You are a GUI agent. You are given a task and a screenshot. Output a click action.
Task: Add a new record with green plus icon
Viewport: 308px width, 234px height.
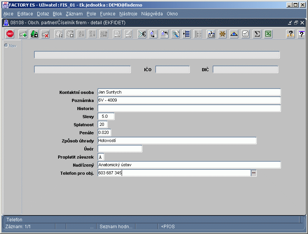pyautogui.click(x=23, y=34)
